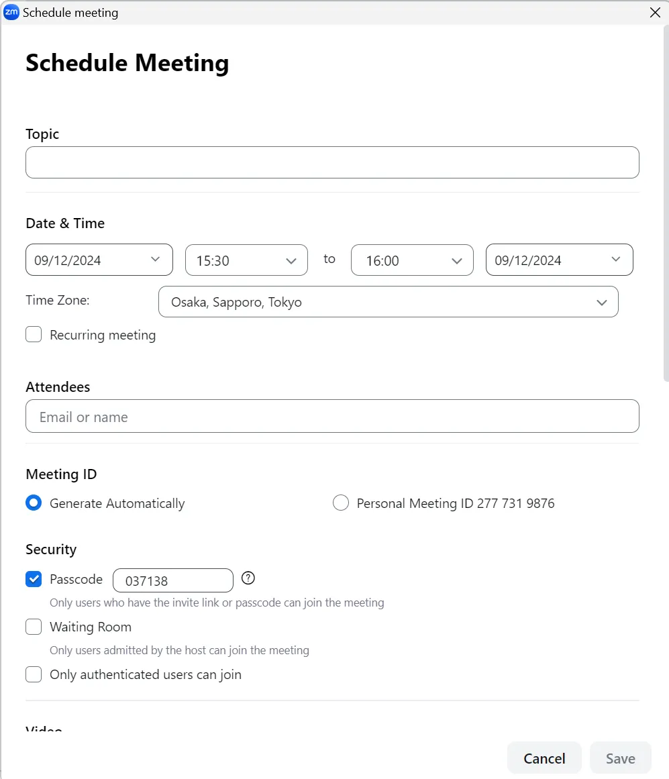This screenshot has width=669, height=779.
Task: Select Generate Automatically meeting ID
Action: 34,503
